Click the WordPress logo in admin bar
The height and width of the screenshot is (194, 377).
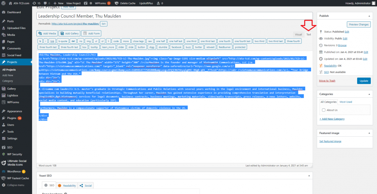(4, 3)
